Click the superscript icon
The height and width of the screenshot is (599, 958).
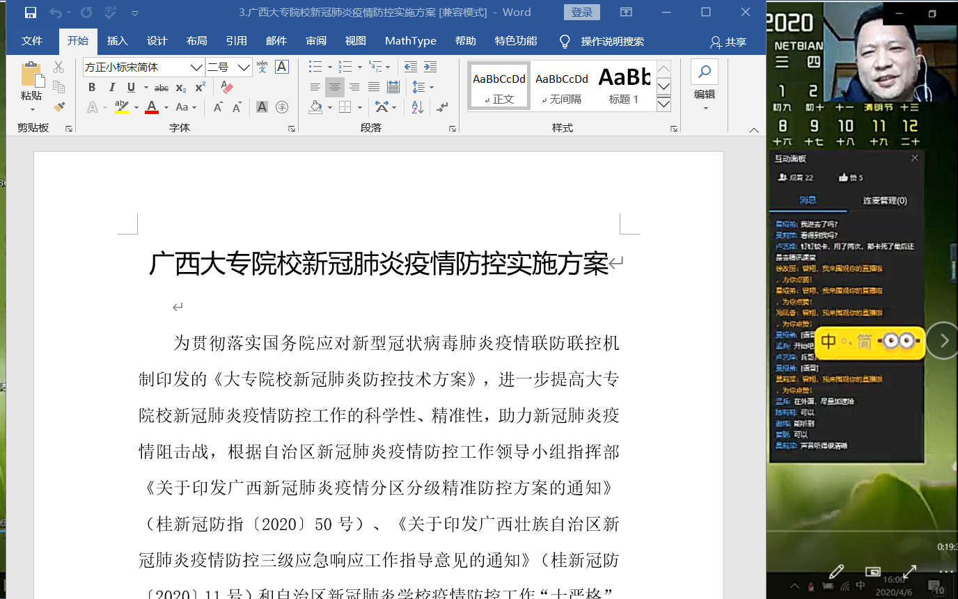point(200,88)
